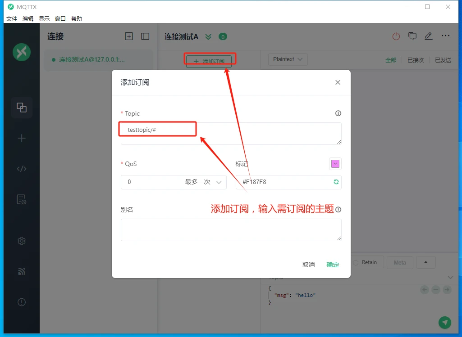The height and width of the screenshot is (337, 462).
Task: Click the minus button between arrows
Action: click(x=436, y=290)
